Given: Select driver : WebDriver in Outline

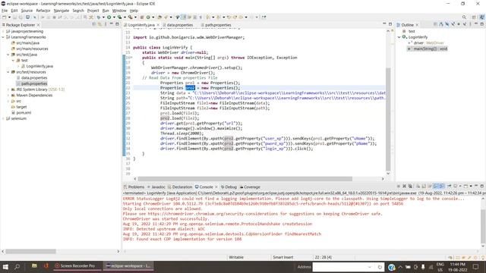Looking at the screenshot, I should pos(428,43).
